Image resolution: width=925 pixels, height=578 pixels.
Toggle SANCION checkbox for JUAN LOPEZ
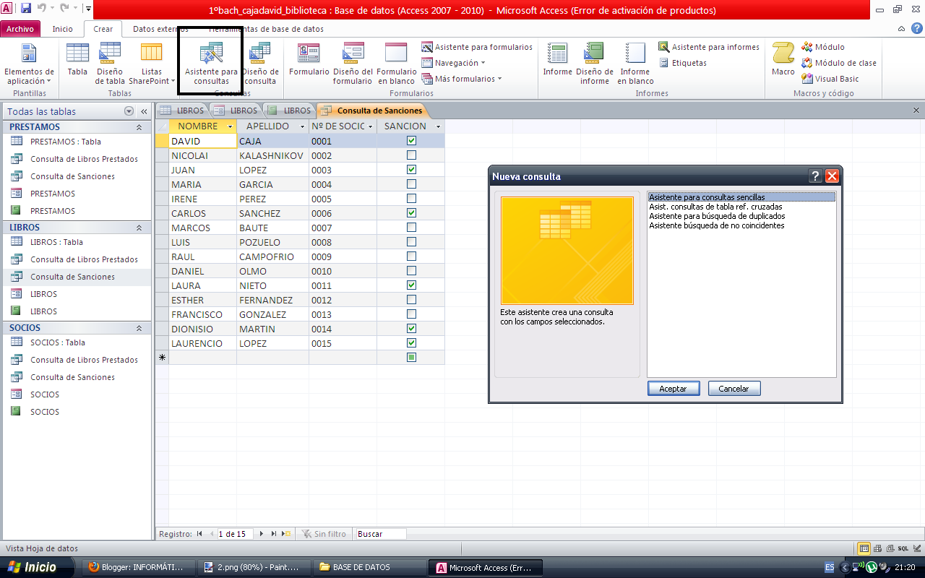pyautogui.click(x=411, y=170)
